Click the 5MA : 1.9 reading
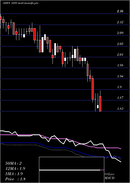 (14, 174)
